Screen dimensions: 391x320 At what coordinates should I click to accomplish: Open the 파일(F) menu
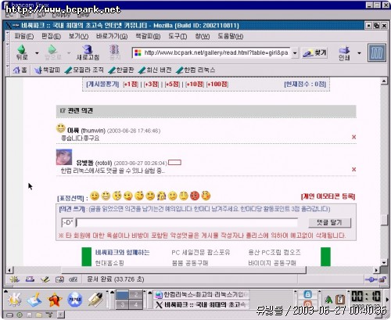(x=24, y=36)
